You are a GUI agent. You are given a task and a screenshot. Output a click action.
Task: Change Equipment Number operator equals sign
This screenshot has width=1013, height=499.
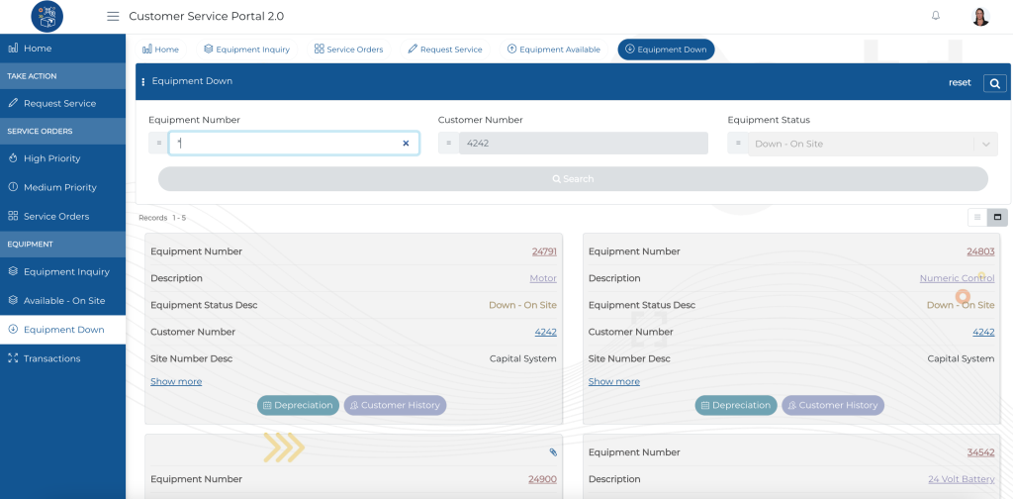coord(159,144)
